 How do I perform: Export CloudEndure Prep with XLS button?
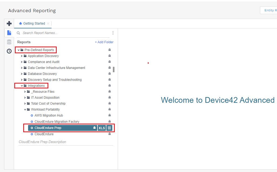102,128
